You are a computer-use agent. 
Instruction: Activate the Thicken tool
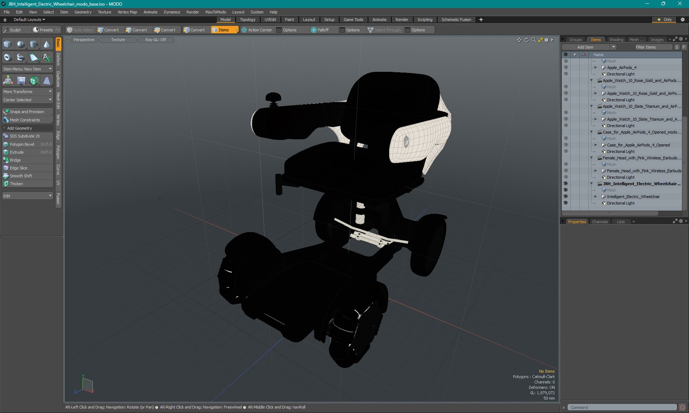point(28,184)
